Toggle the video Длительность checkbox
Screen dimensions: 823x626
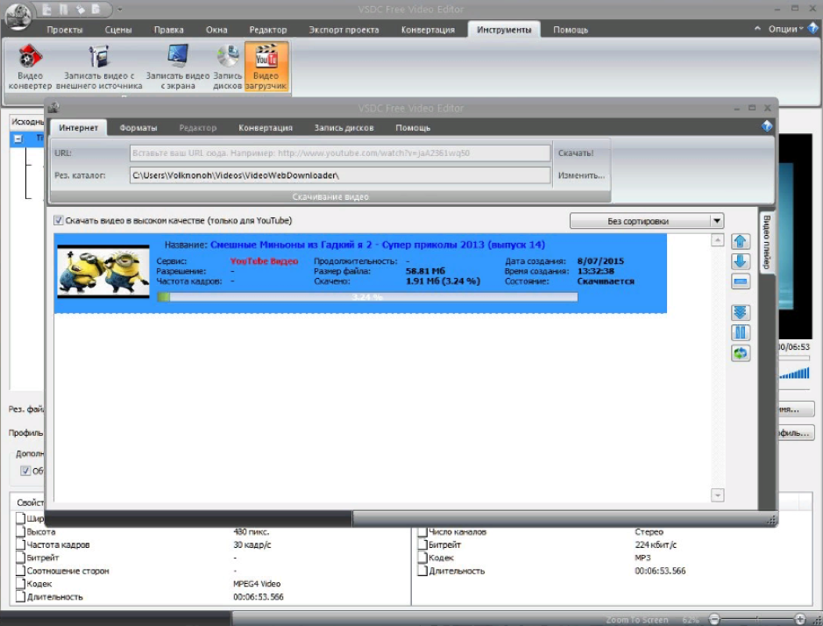[x=20, y=596]
